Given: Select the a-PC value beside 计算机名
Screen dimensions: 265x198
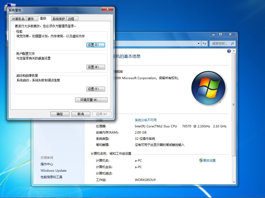Looking at the screenshot, I should pos(138,161).
